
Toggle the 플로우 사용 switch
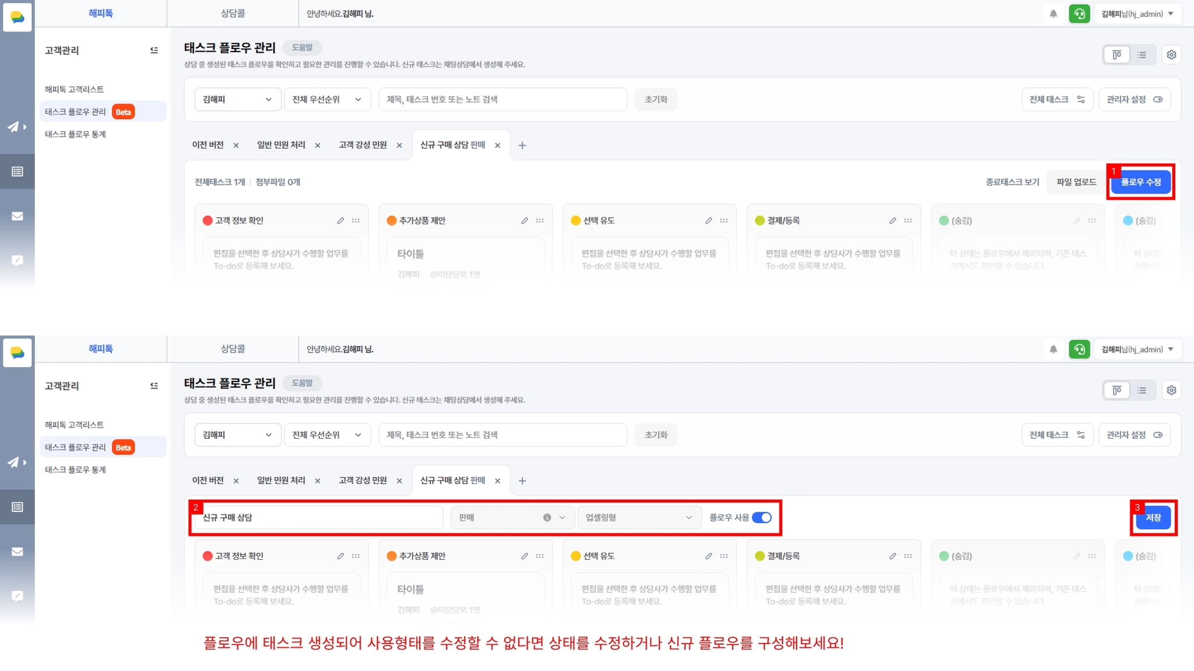(x=761, y=518)
